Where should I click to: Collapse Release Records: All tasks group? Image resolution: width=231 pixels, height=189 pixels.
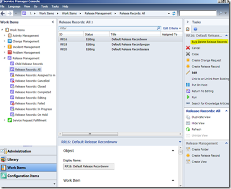coord(226,111)
